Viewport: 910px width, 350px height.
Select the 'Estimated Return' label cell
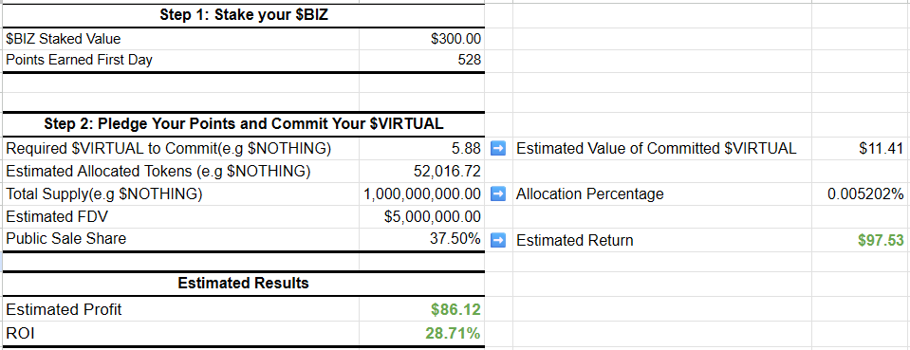pos(662,240)
